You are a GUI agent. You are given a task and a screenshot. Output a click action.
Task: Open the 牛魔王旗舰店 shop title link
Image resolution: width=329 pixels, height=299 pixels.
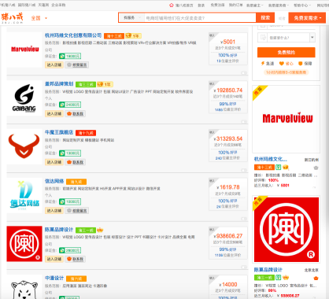pos(59,132)
